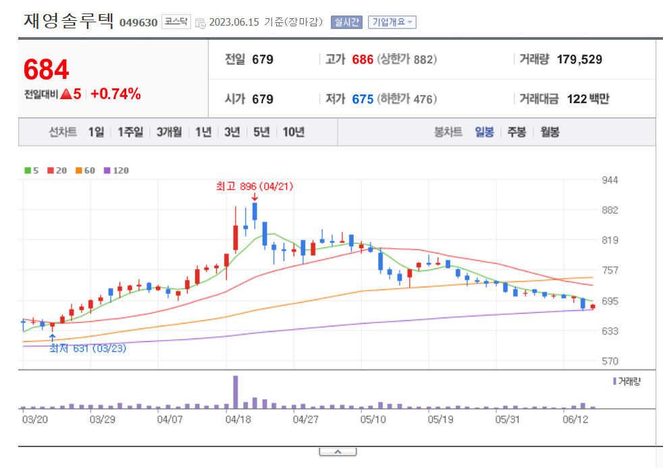This screenshot has width=663, height=468.
Task: Select the 3개월 line chart tab
Action: [169, 132]
